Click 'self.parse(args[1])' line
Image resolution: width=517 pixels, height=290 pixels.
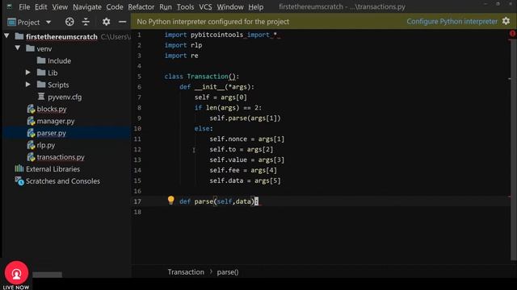(245, 118)
